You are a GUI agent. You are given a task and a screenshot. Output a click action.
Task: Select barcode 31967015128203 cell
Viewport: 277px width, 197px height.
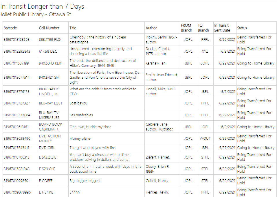click(16, 40)
